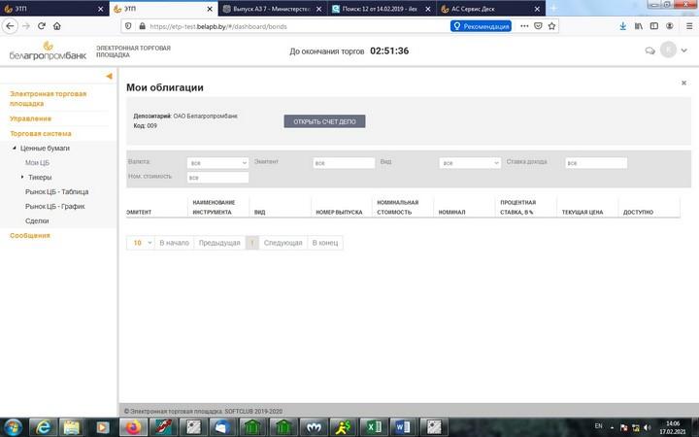
Task: Open the Вид dropdown filter
Action: 470,163
